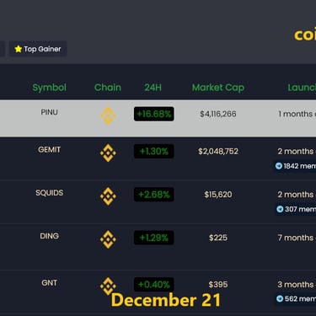Click the BNB chain icon for GEMIT
The height and width of the screenshot is (316, 316).
click(x=108, y=153)
